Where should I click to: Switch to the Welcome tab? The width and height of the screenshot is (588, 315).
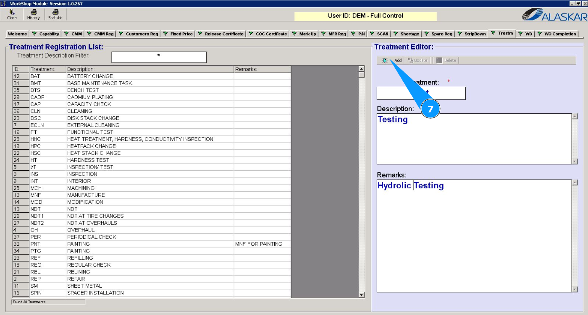[18, 34]
